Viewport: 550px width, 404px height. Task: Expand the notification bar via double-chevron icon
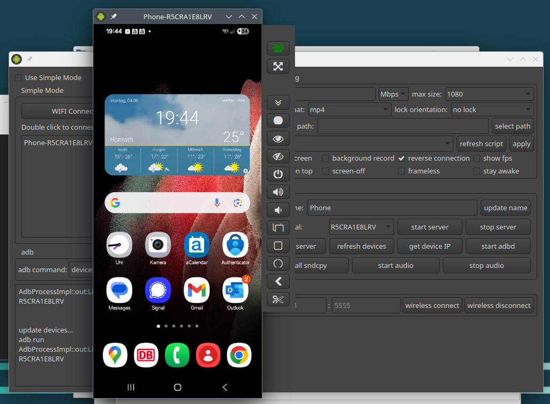coord(278,102)
